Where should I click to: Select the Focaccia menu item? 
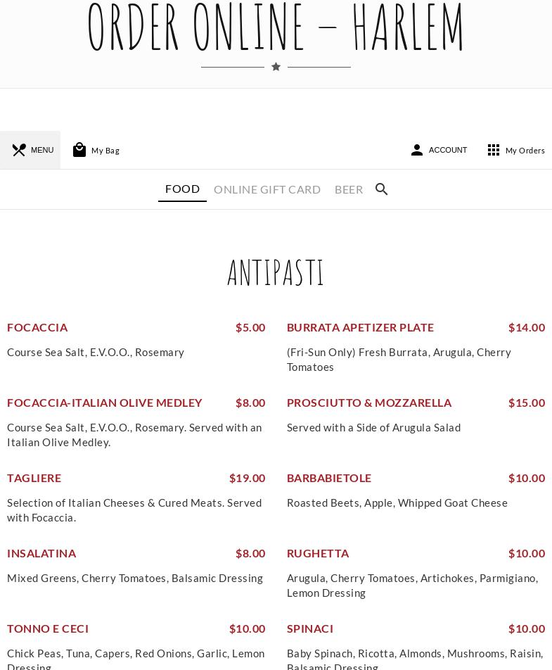pyautogui.click(x=37, y=327)
